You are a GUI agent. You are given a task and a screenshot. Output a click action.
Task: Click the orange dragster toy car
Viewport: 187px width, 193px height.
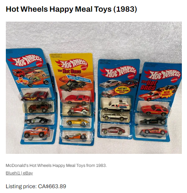(x=76, y=136)
